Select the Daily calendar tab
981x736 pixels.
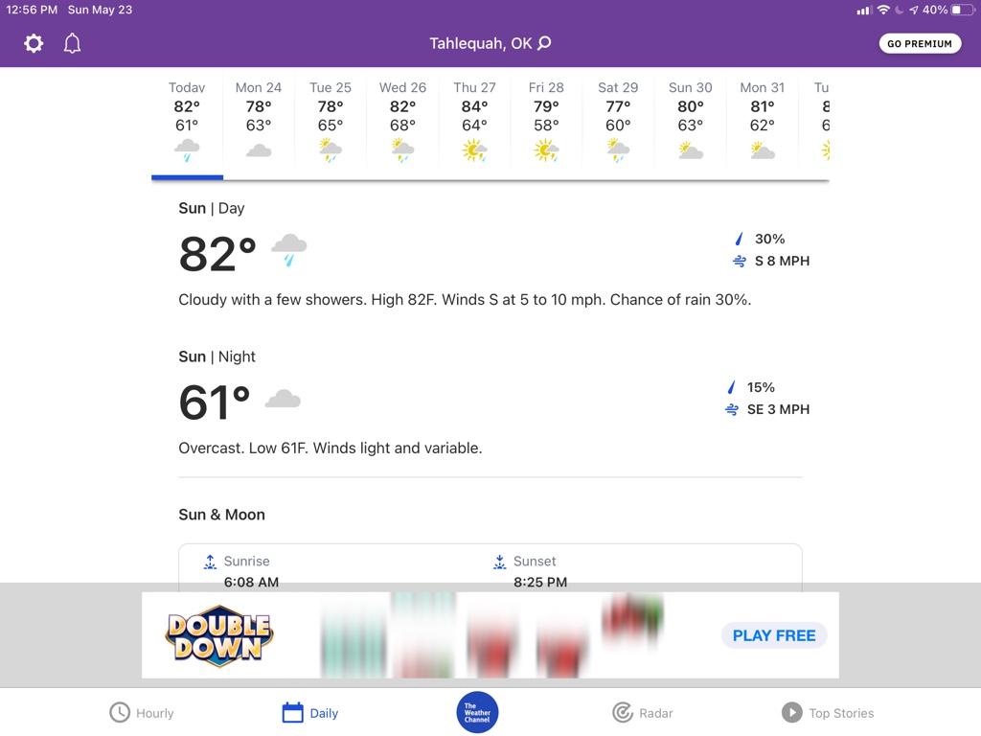point(310,712)
